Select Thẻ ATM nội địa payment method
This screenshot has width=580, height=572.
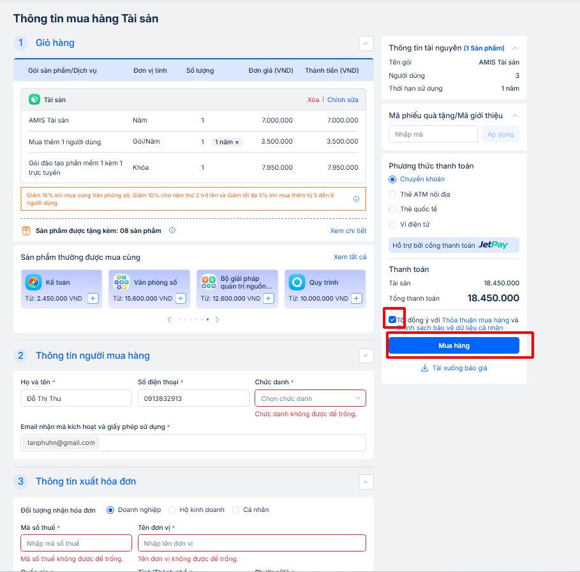[392, 194]
